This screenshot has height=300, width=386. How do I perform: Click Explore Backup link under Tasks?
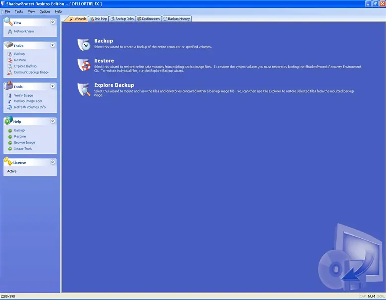point(25,66)
